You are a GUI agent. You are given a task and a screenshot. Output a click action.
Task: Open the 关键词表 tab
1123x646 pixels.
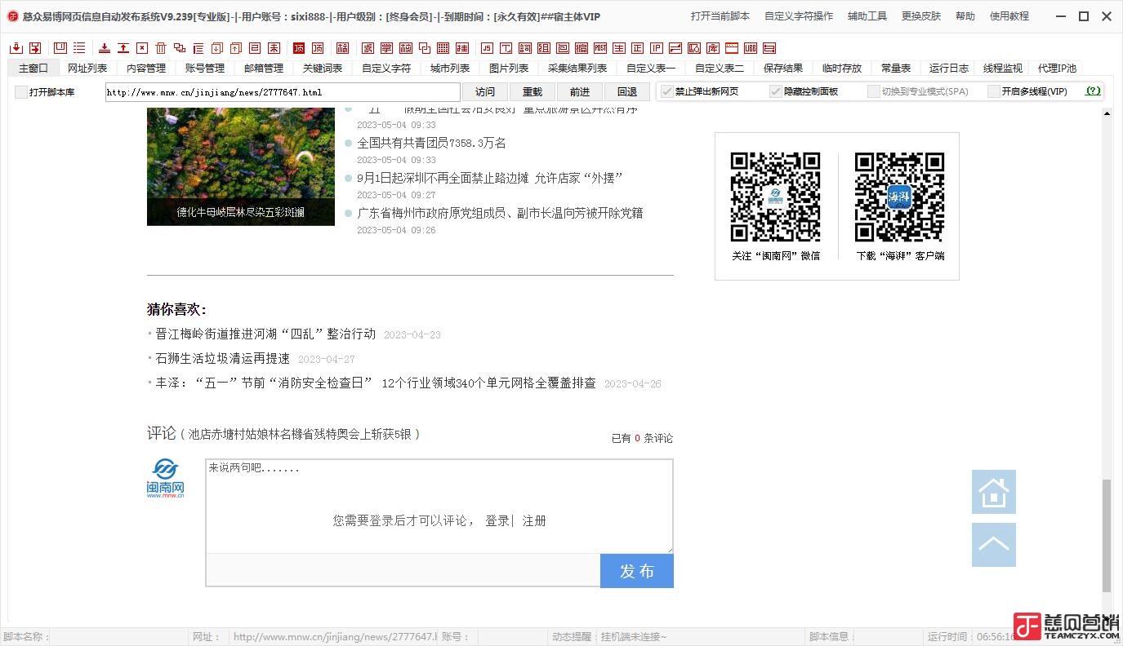(x=323, y=69)
